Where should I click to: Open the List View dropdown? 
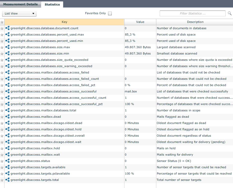[19, 13]
